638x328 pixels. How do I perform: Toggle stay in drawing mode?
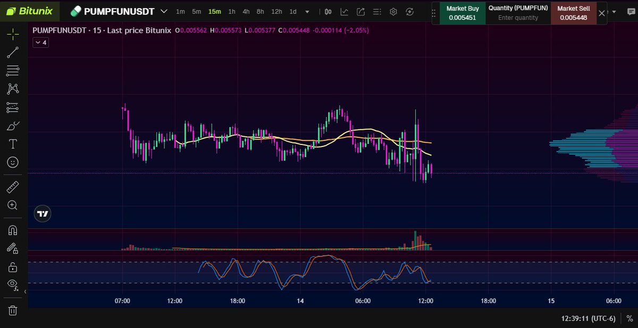(x=13, y=248)
